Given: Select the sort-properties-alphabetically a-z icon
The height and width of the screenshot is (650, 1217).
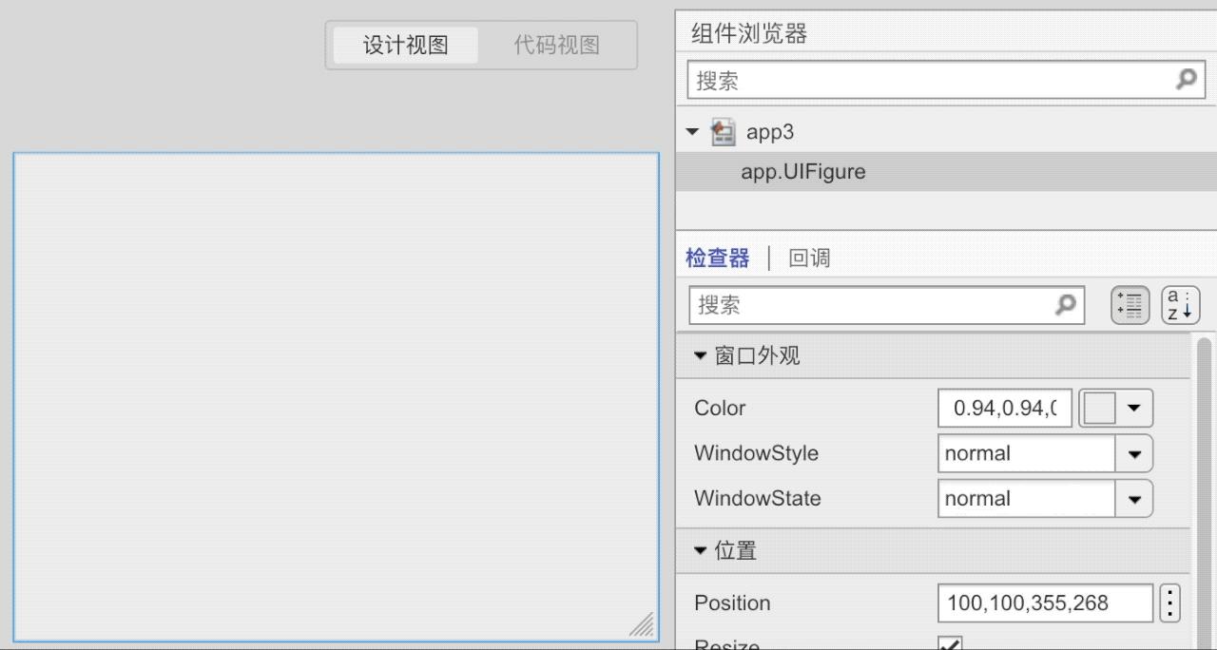Looking at the screenshot, I should click(x=1179, y=305).
